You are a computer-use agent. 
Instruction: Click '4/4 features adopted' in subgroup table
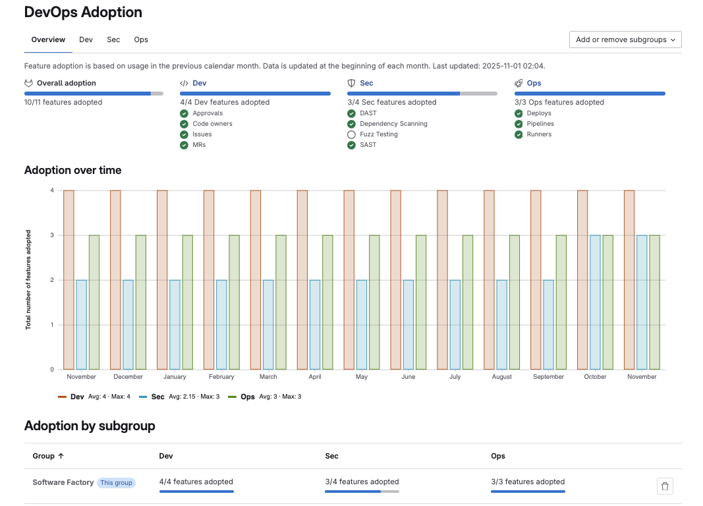click(x=196, y=482)
